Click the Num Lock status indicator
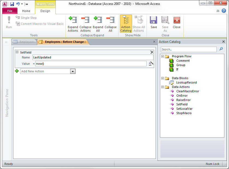Viewport: 229px width, 169px height. pyautogui.click(x=213, y=164)
